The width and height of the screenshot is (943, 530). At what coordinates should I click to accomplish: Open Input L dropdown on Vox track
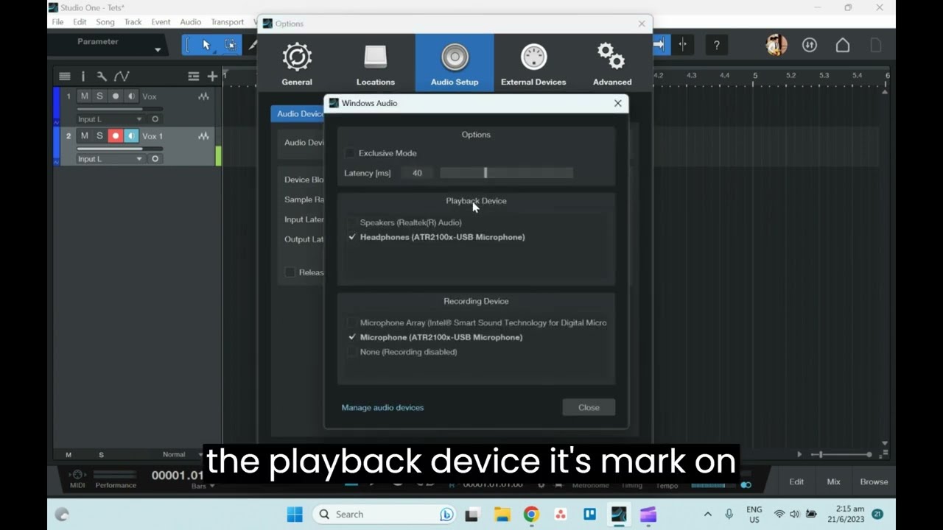click(111, 119)
